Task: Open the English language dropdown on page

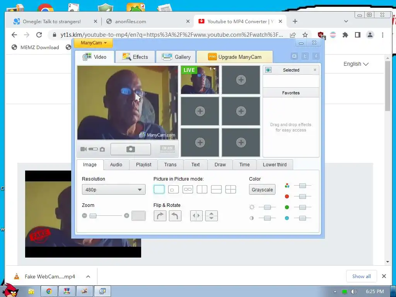Action: 356,64
